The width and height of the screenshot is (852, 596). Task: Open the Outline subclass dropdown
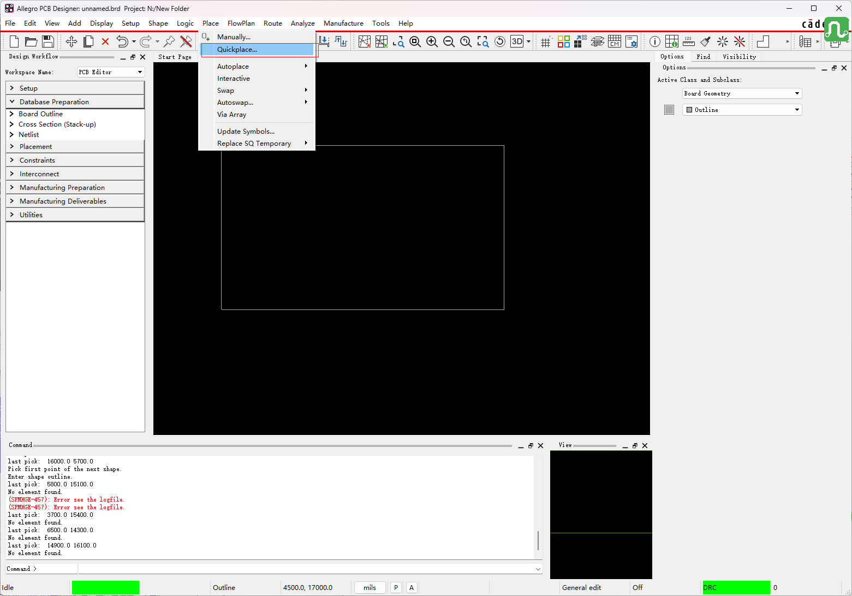(x=742, y=110)
